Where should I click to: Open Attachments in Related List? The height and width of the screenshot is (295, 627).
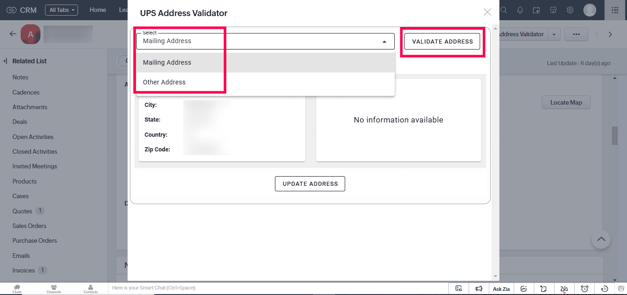30,107
